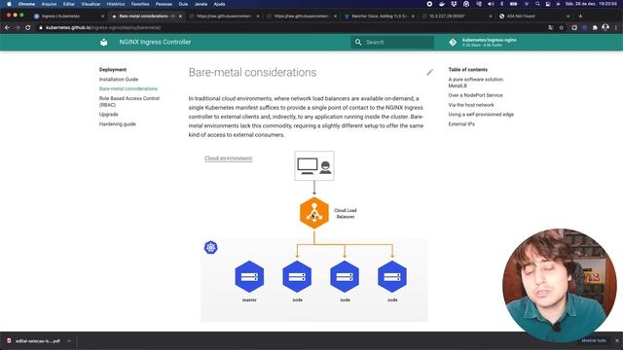The image size is (623, 350).
Task: Jump to Using a self-provisioned edge section
Action: [x=481, y=115]
